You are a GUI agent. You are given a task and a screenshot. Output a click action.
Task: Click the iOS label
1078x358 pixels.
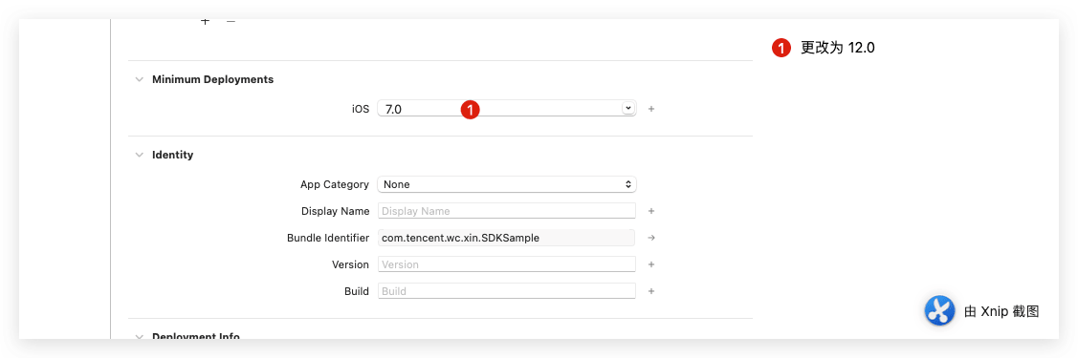pos(361,109)
